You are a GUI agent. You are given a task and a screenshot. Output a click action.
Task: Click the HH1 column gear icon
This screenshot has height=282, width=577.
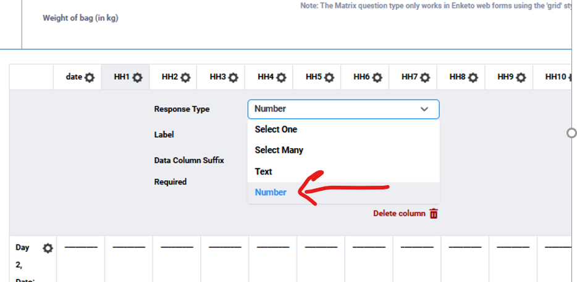coord(137,78)
